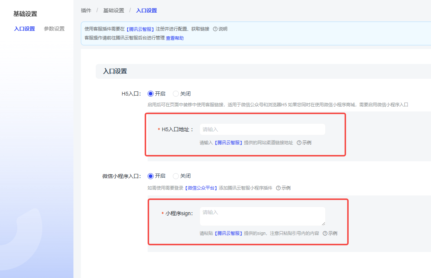Screen dimensions: 431x278
Task: Choose 关闭 for 微信小程序入口
Action: pos(176,176)
